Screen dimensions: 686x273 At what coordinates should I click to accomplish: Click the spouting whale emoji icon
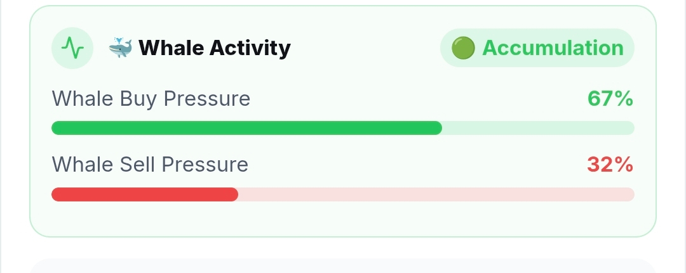(120, 48)
